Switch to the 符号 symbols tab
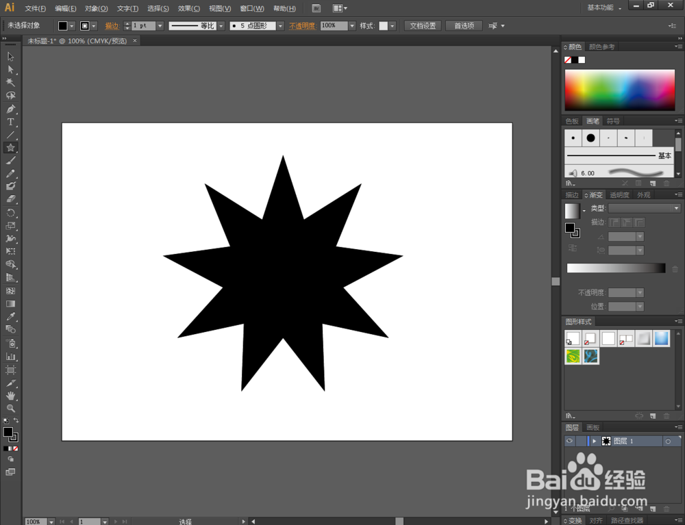Screen dimensions: 685x525 [x=613, y=121]
